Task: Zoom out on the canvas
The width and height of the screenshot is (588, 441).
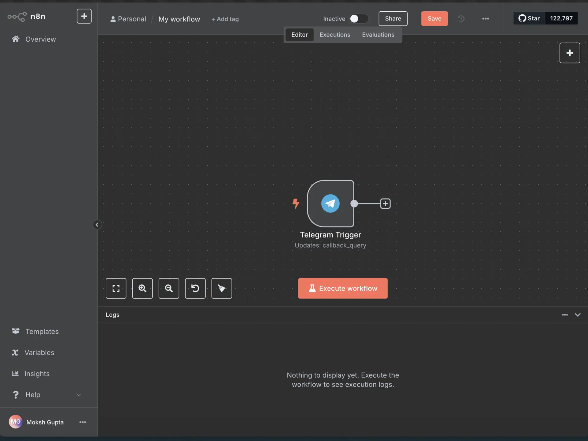Action: (169, 288)
